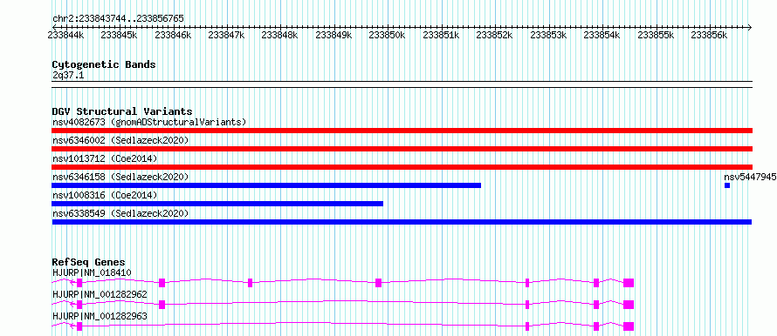The height and width of the screenshot is (336, 777).
Task: Click the chr2:233843744..233856765 region label
Action: (x=118, y=19)
